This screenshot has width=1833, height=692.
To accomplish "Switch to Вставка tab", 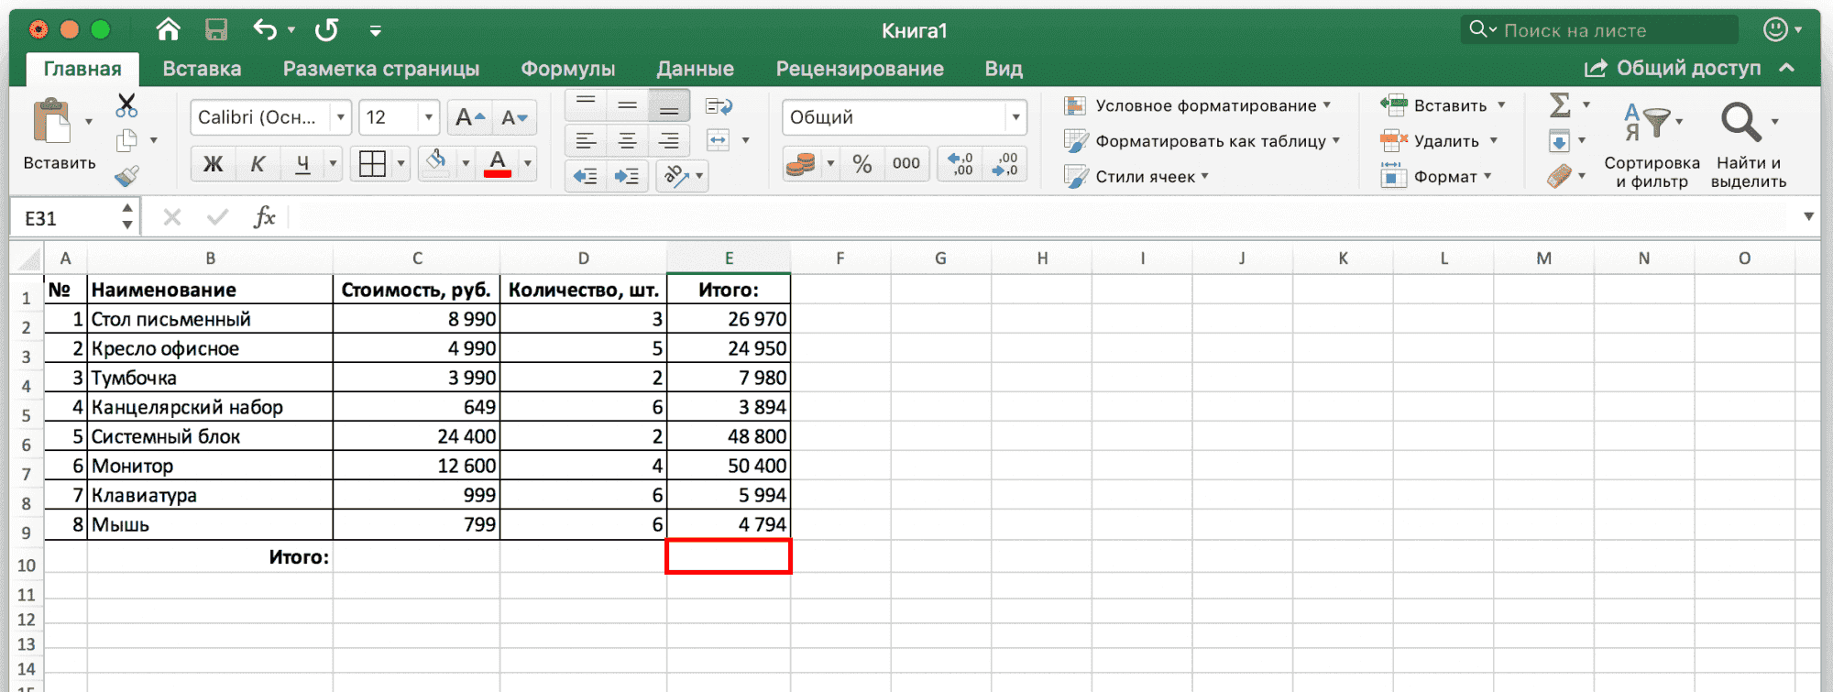I will click(202, 69).
